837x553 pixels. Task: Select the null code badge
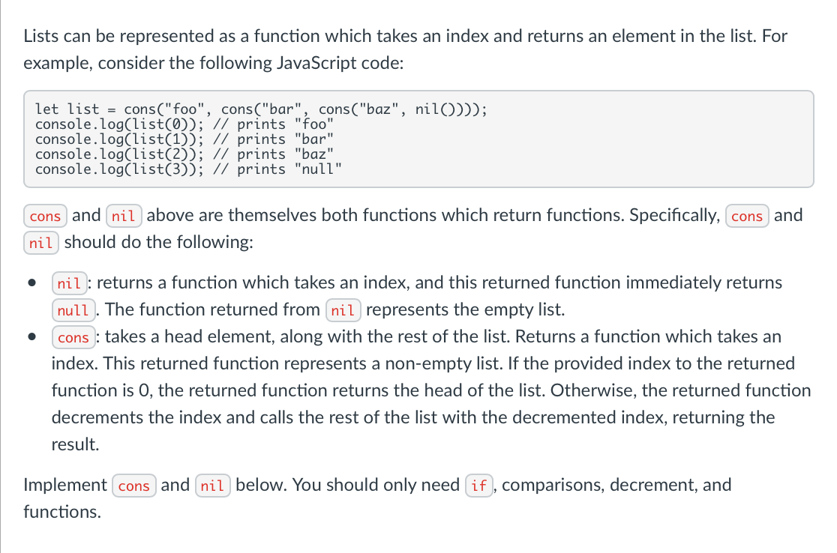(x=73, y=309)
